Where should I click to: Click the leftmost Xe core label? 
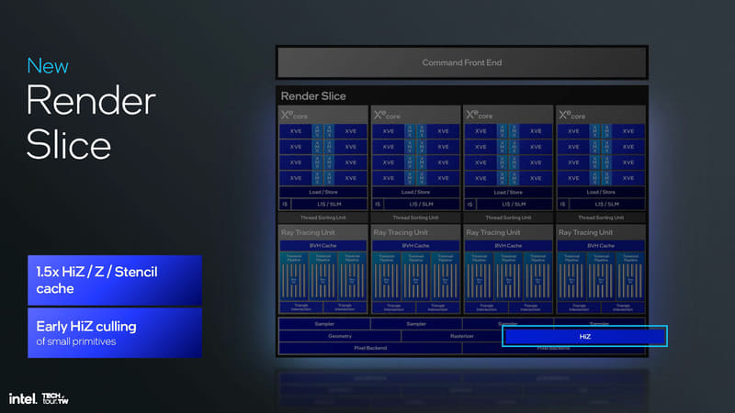[294, 115]
